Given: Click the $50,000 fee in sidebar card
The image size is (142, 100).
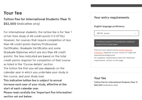Looking at the screenshot, I should click(x=98, y=85).
